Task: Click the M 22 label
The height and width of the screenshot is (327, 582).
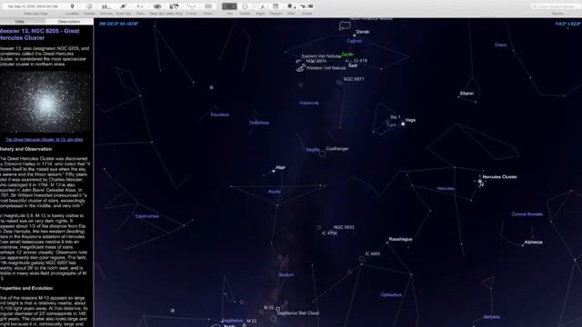Action: click(252, 321)
